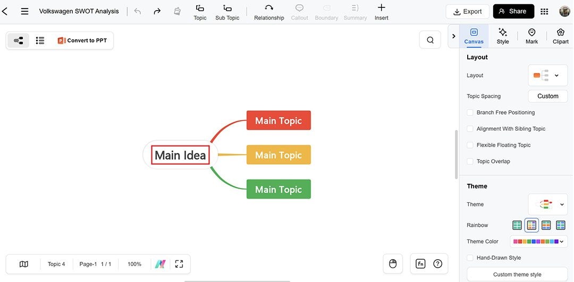This screenshot has width=574, height=282.
Task: Toggle fullscreen mode icon
Action: tap(179, 264)
